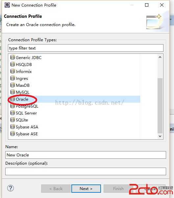Select Informix profile type
Viewport: 174px width, 198px height.
point(24,72)
